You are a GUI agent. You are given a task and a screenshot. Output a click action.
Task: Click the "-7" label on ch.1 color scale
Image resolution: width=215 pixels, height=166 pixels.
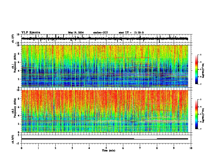pyautogui.click(x=200, y=84)
